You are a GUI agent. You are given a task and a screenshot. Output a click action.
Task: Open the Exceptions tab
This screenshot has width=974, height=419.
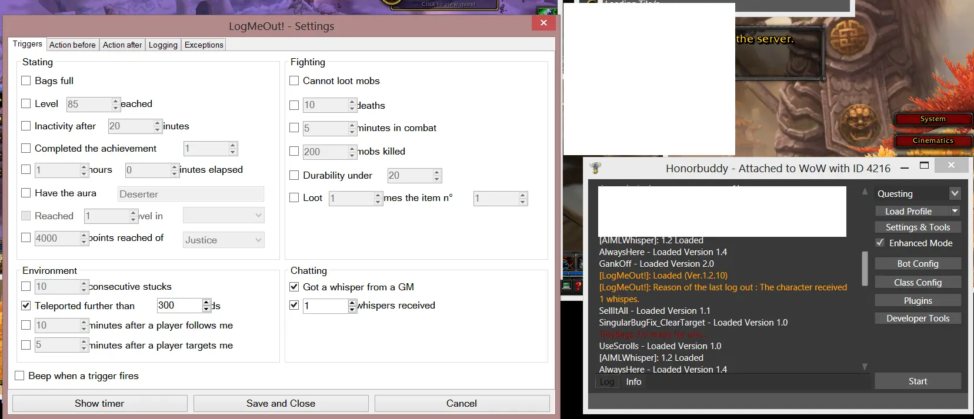(204, 45)
